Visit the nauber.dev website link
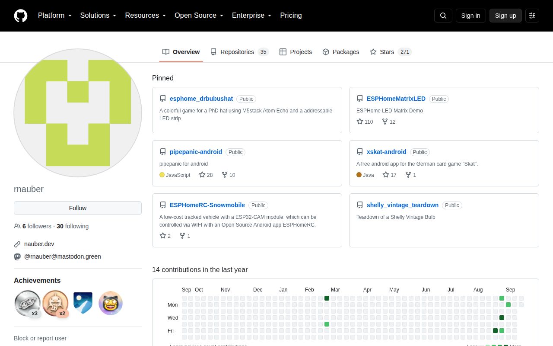The width and height of the screenshot is (553, 346). (x=39, y=244)
